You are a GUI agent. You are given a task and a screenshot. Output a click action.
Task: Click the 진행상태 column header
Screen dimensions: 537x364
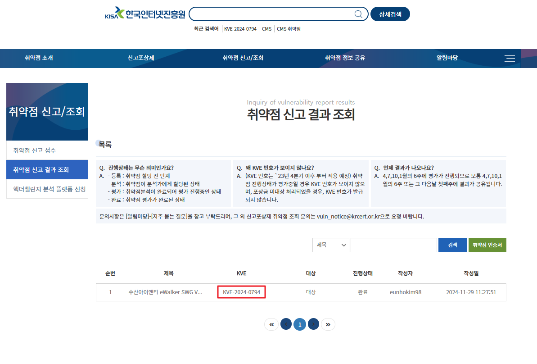[x=363, y=273]
